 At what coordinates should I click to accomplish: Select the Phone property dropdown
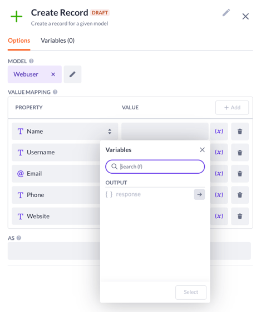tap(56, 195)
